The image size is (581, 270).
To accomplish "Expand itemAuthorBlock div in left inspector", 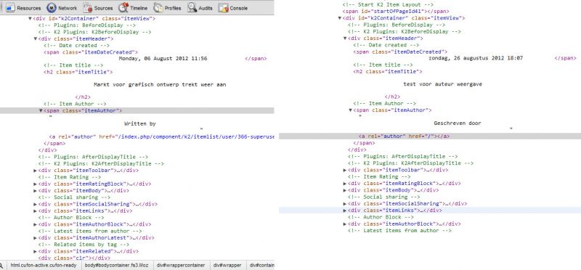I will [36, 224].
